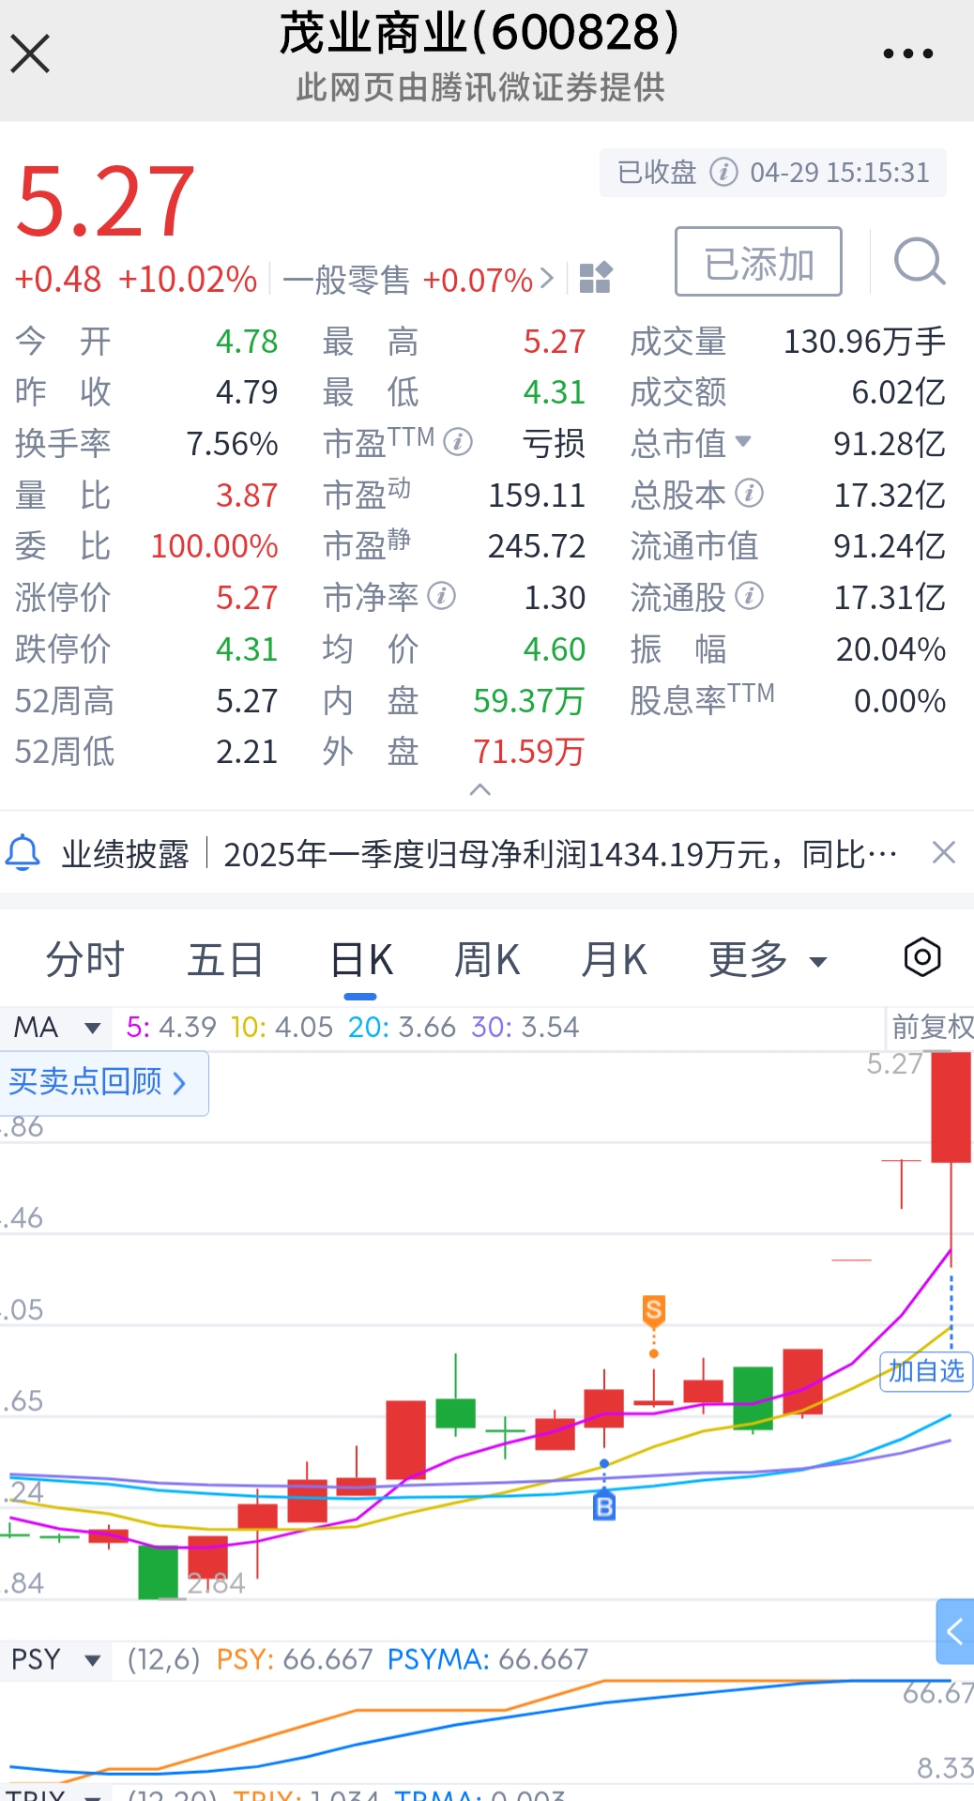The height and width of the screenshot is (1801, 974).
Task: Tap the 52周低 2.21 value
Action: coord(247,751)
